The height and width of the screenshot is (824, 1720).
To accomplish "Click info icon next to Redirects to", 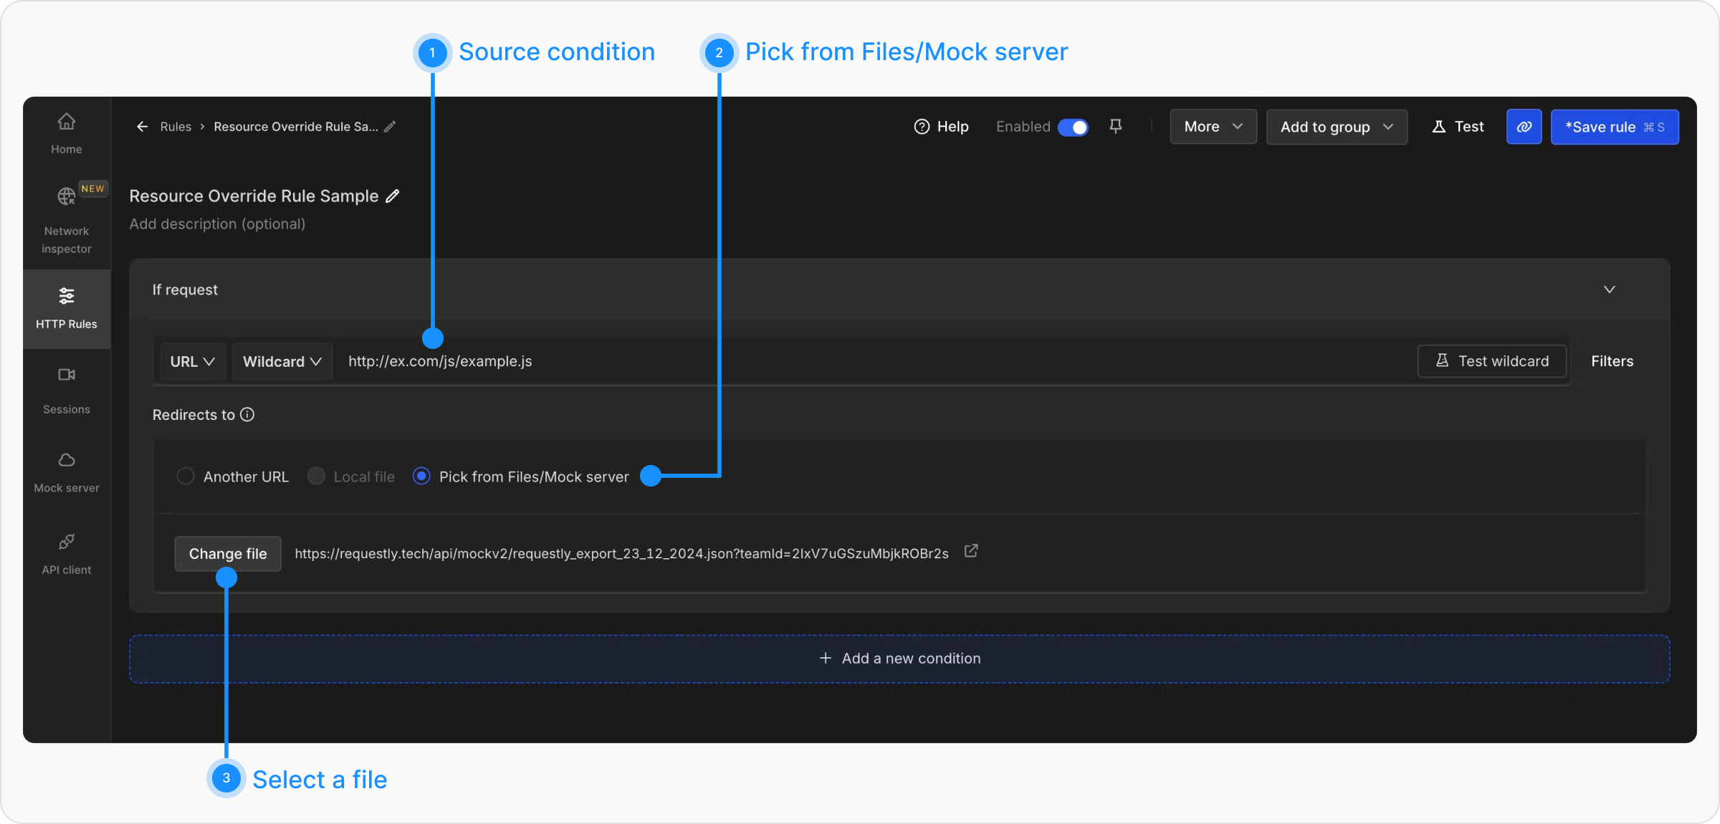I will click(x=247, y=415).
